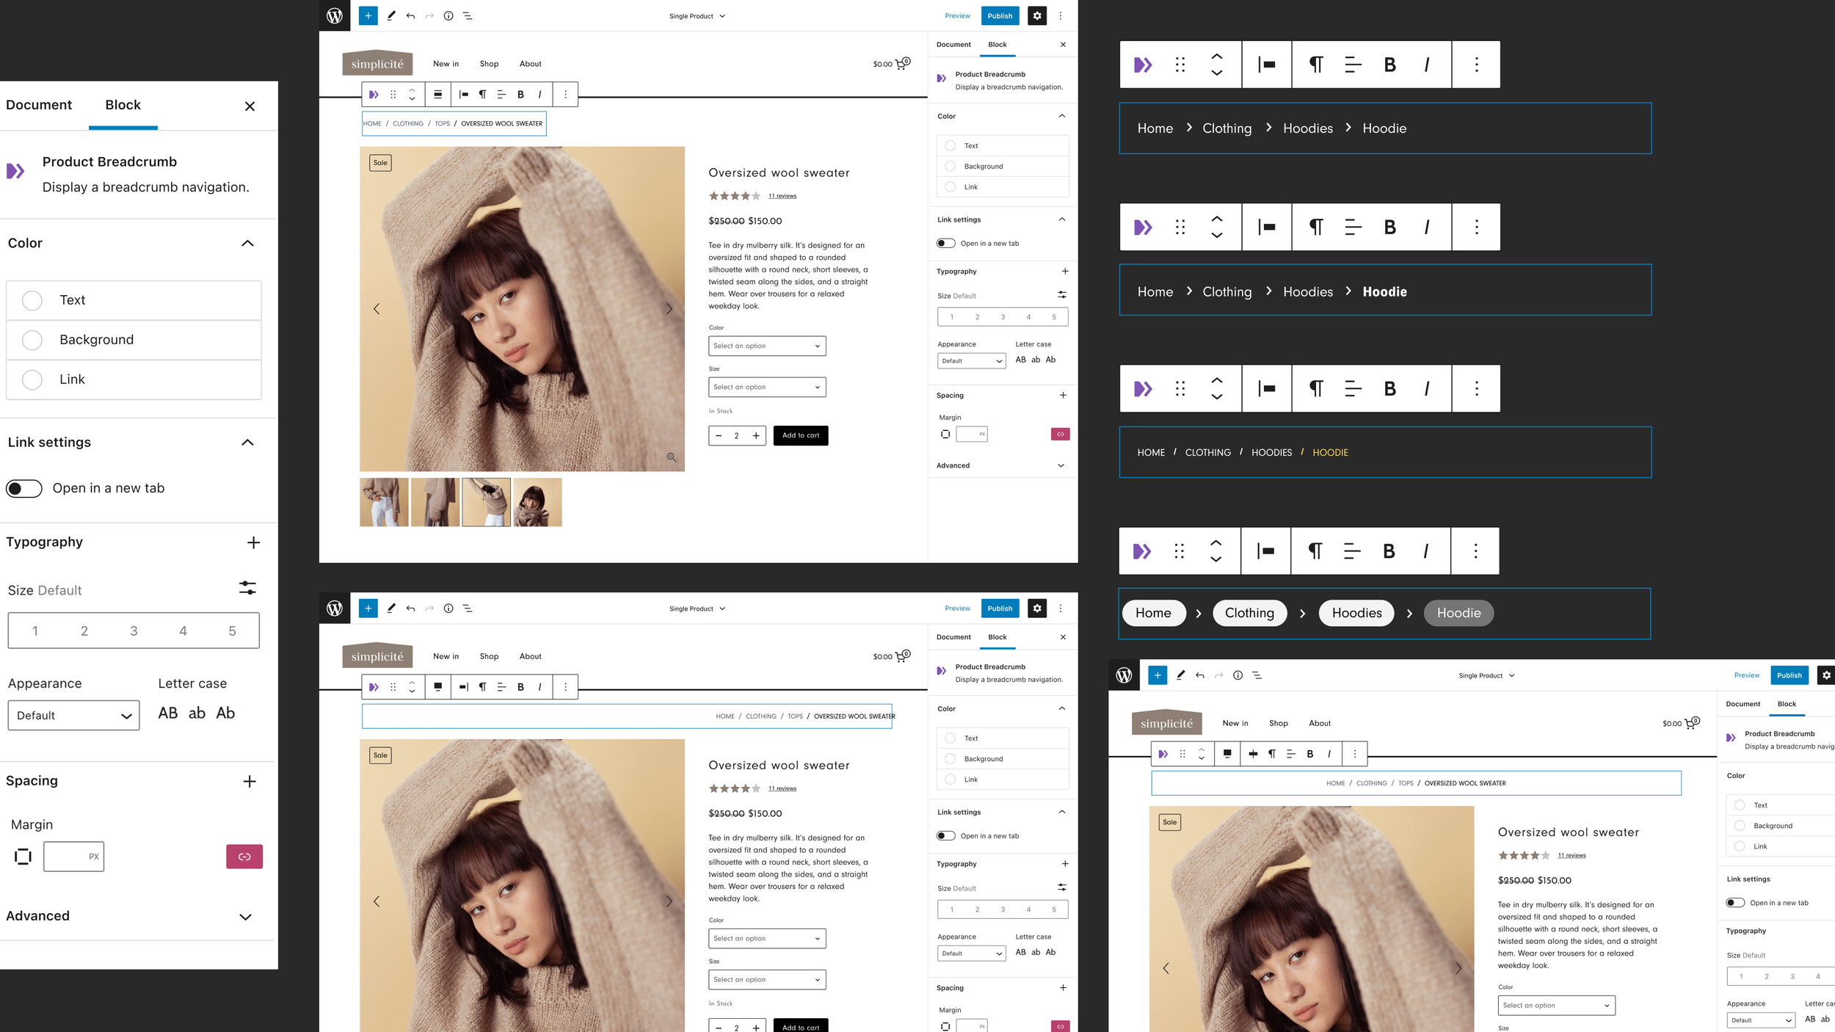Screen dimensions: 1835x1032
Task: Open 'New in' site menu, left-aligned breadcrumb editor
Action: point(446,64)
